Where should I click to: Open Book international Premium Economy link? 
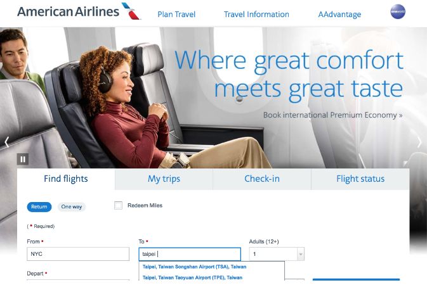point(332,115)
